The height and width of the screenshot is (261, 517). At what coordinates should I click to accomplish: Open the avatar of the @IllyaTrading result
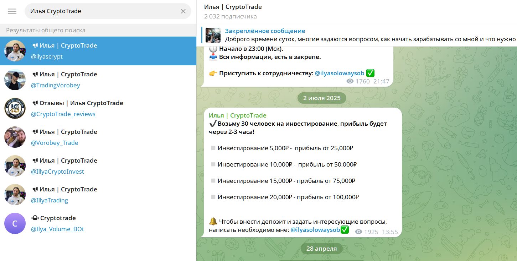15,195
